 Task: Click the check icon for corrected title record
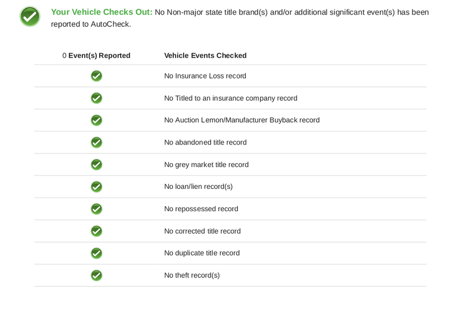[96, 231]
